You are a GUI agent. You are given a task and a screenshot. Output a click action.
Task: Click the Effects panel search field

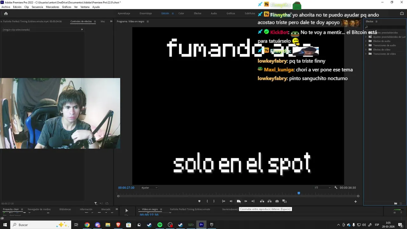(x=384, y=27)
